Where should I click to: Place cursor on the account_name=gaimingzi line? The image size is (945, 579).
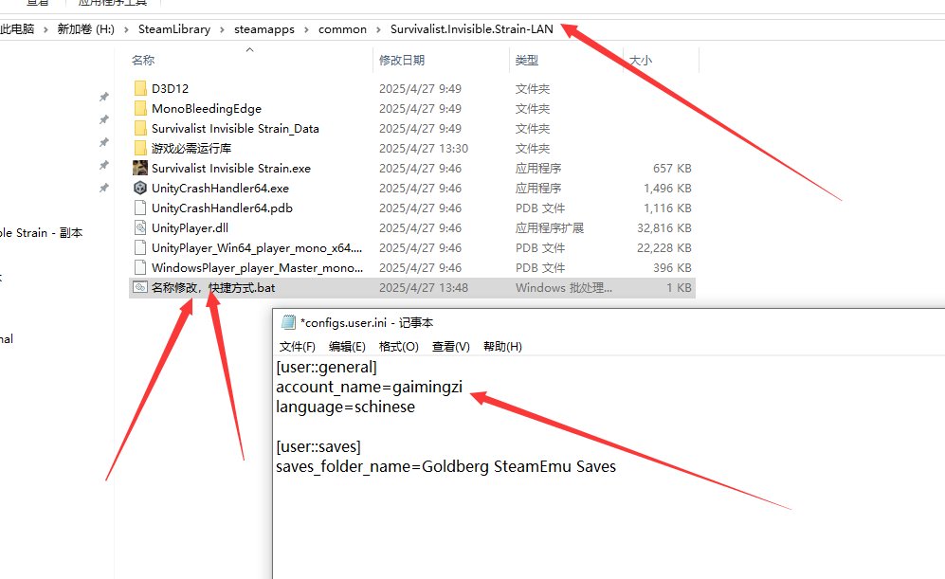[370, 387]
